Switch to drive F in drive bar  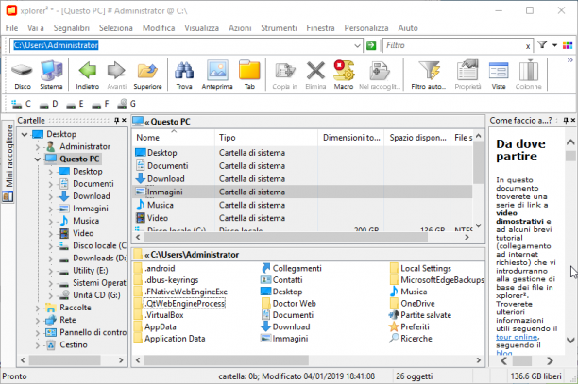coord(101,104)
